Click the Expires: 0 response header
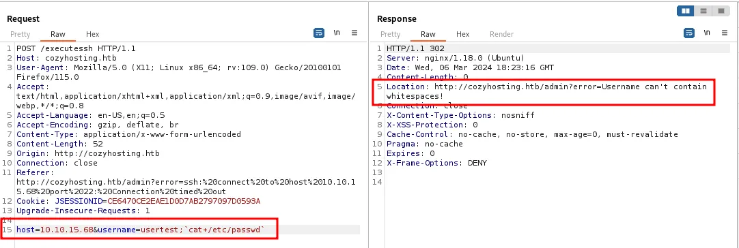The width and height of the screenshot is (739, 248). coord(410,153)
